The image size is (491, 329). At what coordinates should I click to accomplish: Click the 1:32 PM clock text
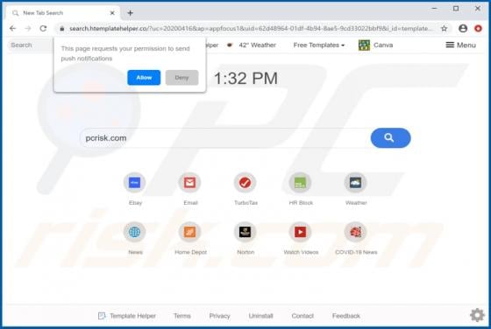point(245,79)
